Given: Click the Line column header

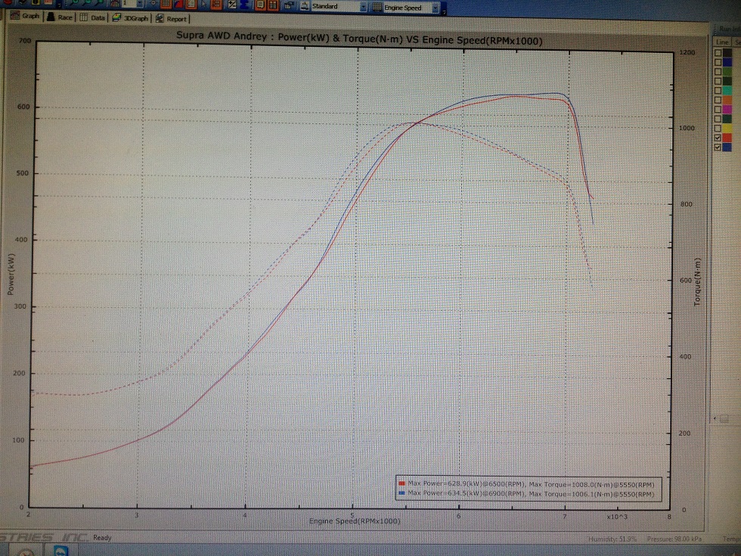Looking at the screenshot, I should coord(722,42).
